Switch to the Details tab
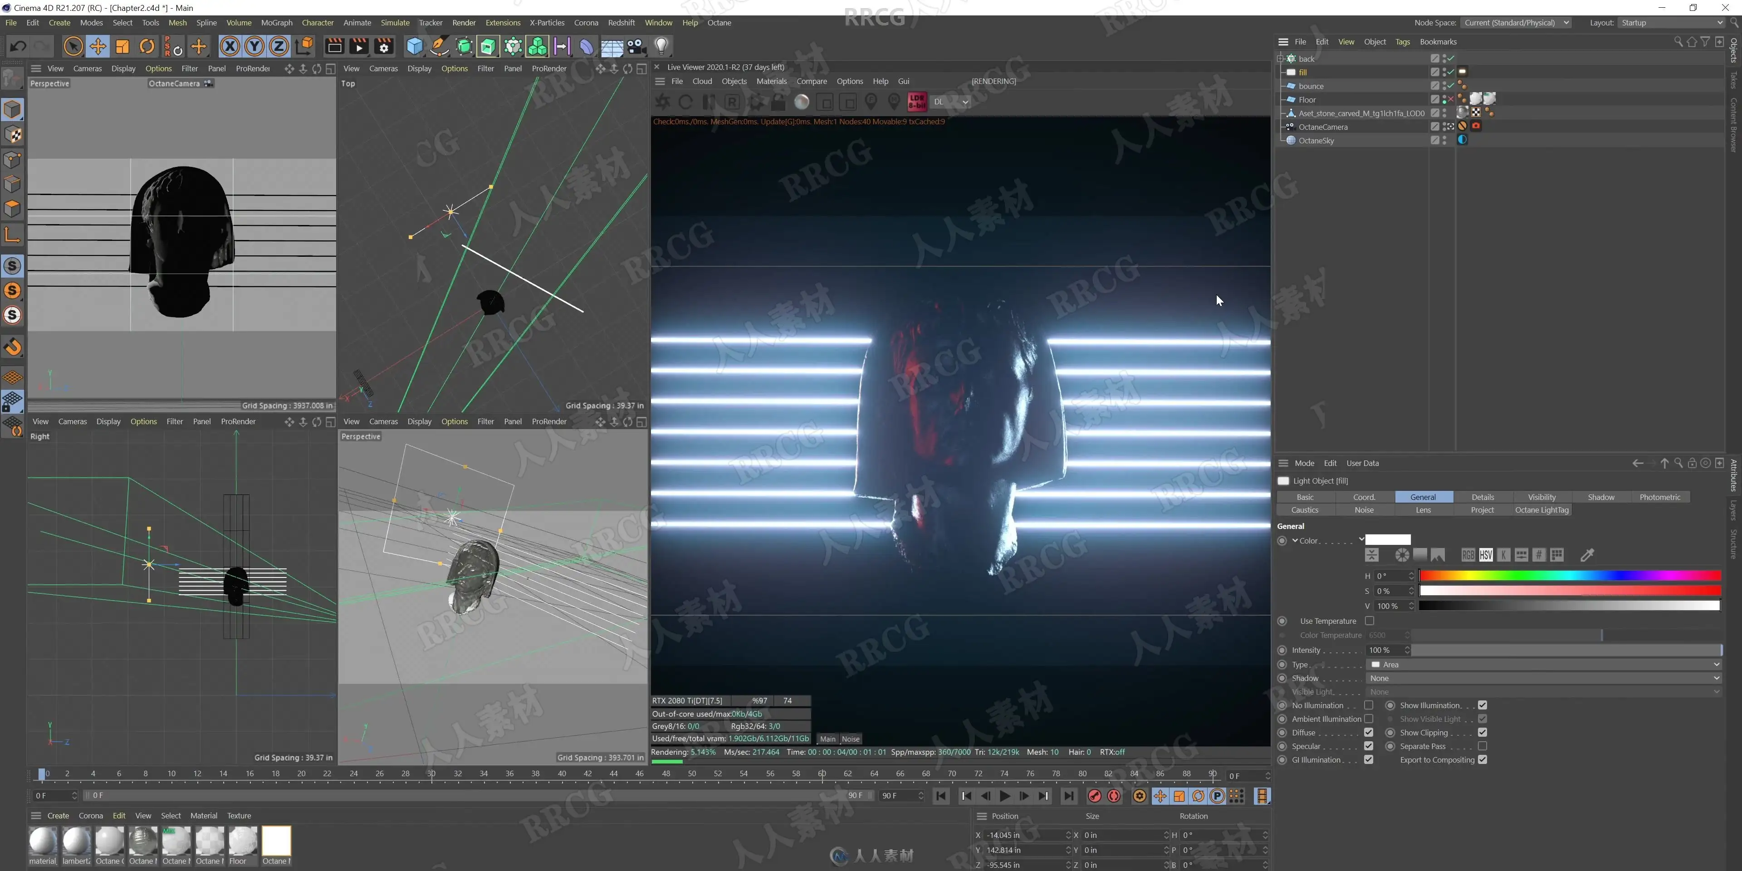This screenshot has width=1742, height=871. [x=1483, y=497]
